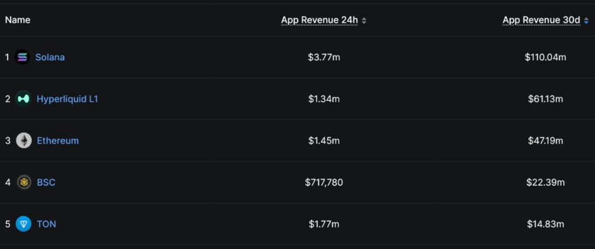Image resolution: width=595 pixels, height=249 pixels.
Task: Click the Hyperliquid L1 logo icon
Action: (24, 99)
